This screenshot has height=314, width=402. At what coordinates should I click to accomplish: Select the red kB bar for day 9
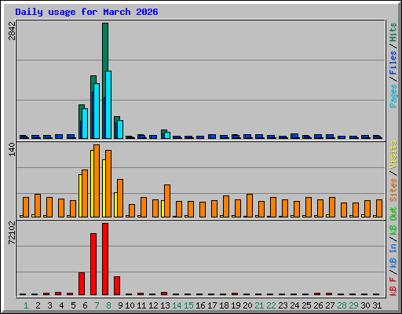[x=117, y=286]
